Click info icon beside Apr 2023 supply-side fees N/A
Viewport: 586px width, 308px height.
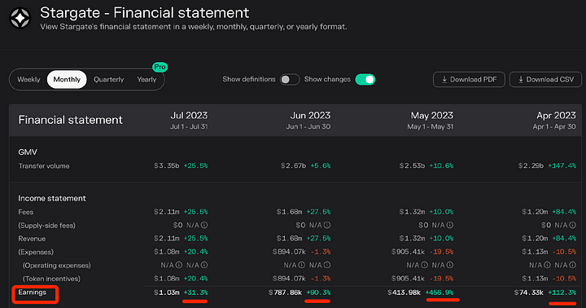pos(572,225)
